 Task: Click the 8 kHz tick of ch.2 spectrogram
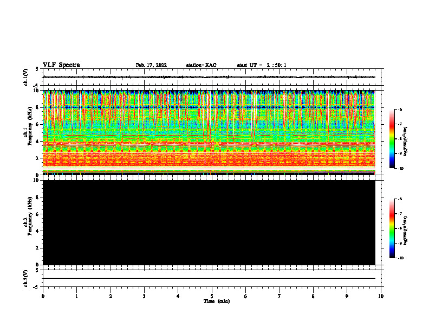pyautogui.click(x=38, y=197)
